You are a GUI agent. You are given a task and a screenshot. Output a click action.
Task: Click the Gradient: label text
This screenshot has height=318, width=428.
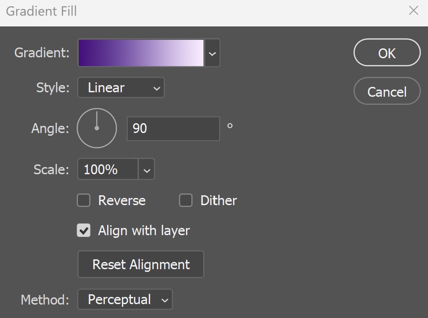42,53
